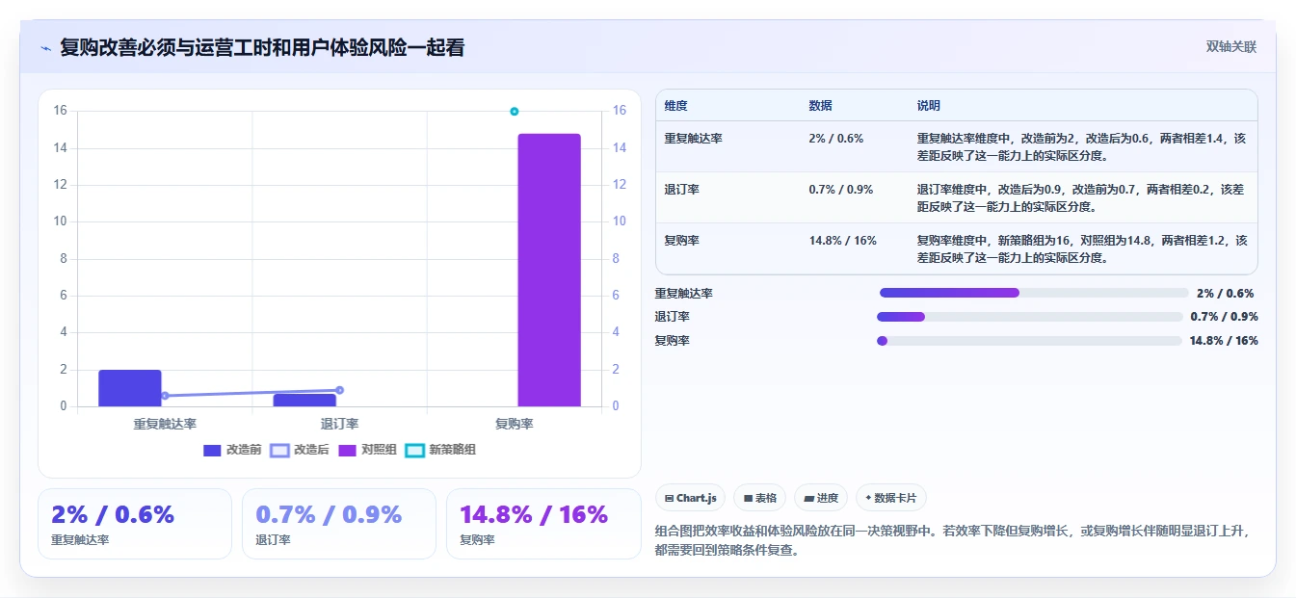The height and width of the screenshot is (598, 1296).
Task: Click the footer note starting with 组合图把效率收益
Action: point(952,541)
